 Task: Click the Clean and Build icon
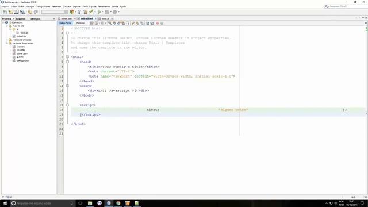coord(85,12)
